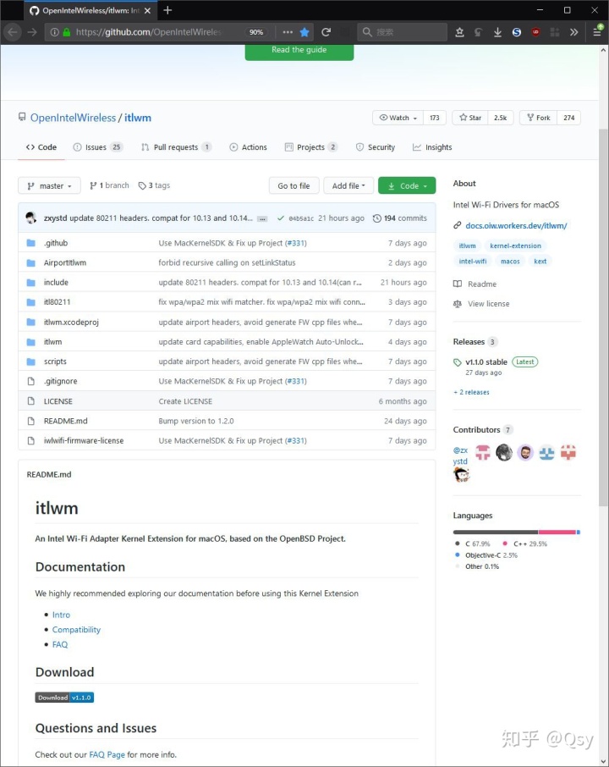The width and height of the screenshot is (609, 767).
Task: Click the kernel-extension topic tag
Action: click(515, 246)
